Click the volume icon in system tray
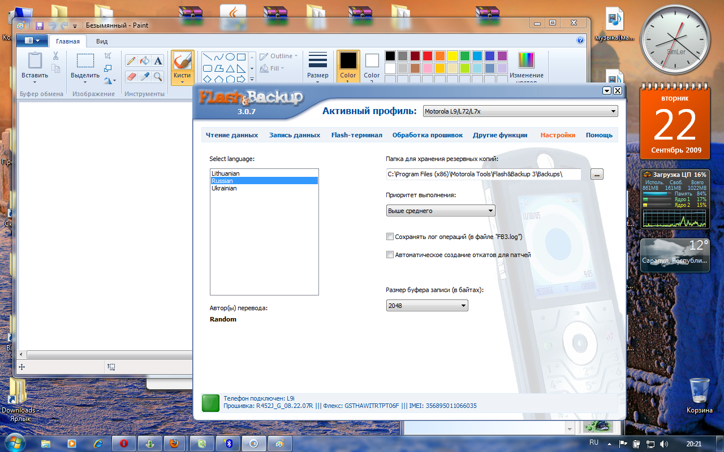 663,444
